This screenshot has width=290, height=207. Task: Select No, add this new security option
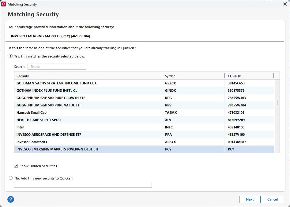tap(11, 178)
